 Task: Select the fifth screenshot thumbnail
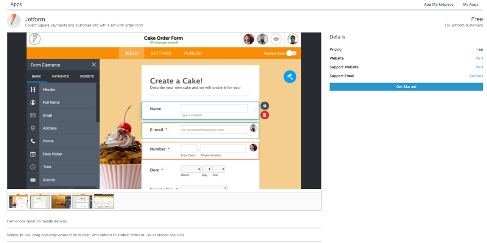tap(104, 201)
